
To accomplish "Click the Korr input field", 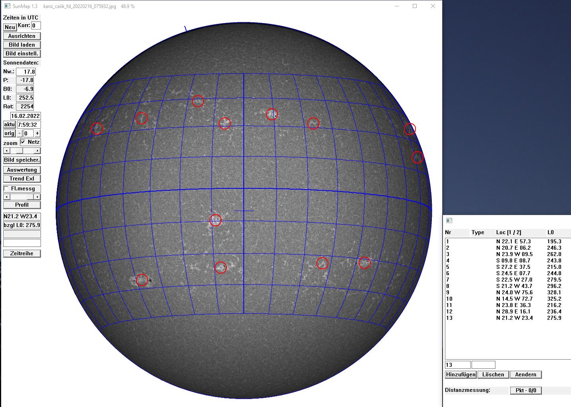I will tap(36, 25).
